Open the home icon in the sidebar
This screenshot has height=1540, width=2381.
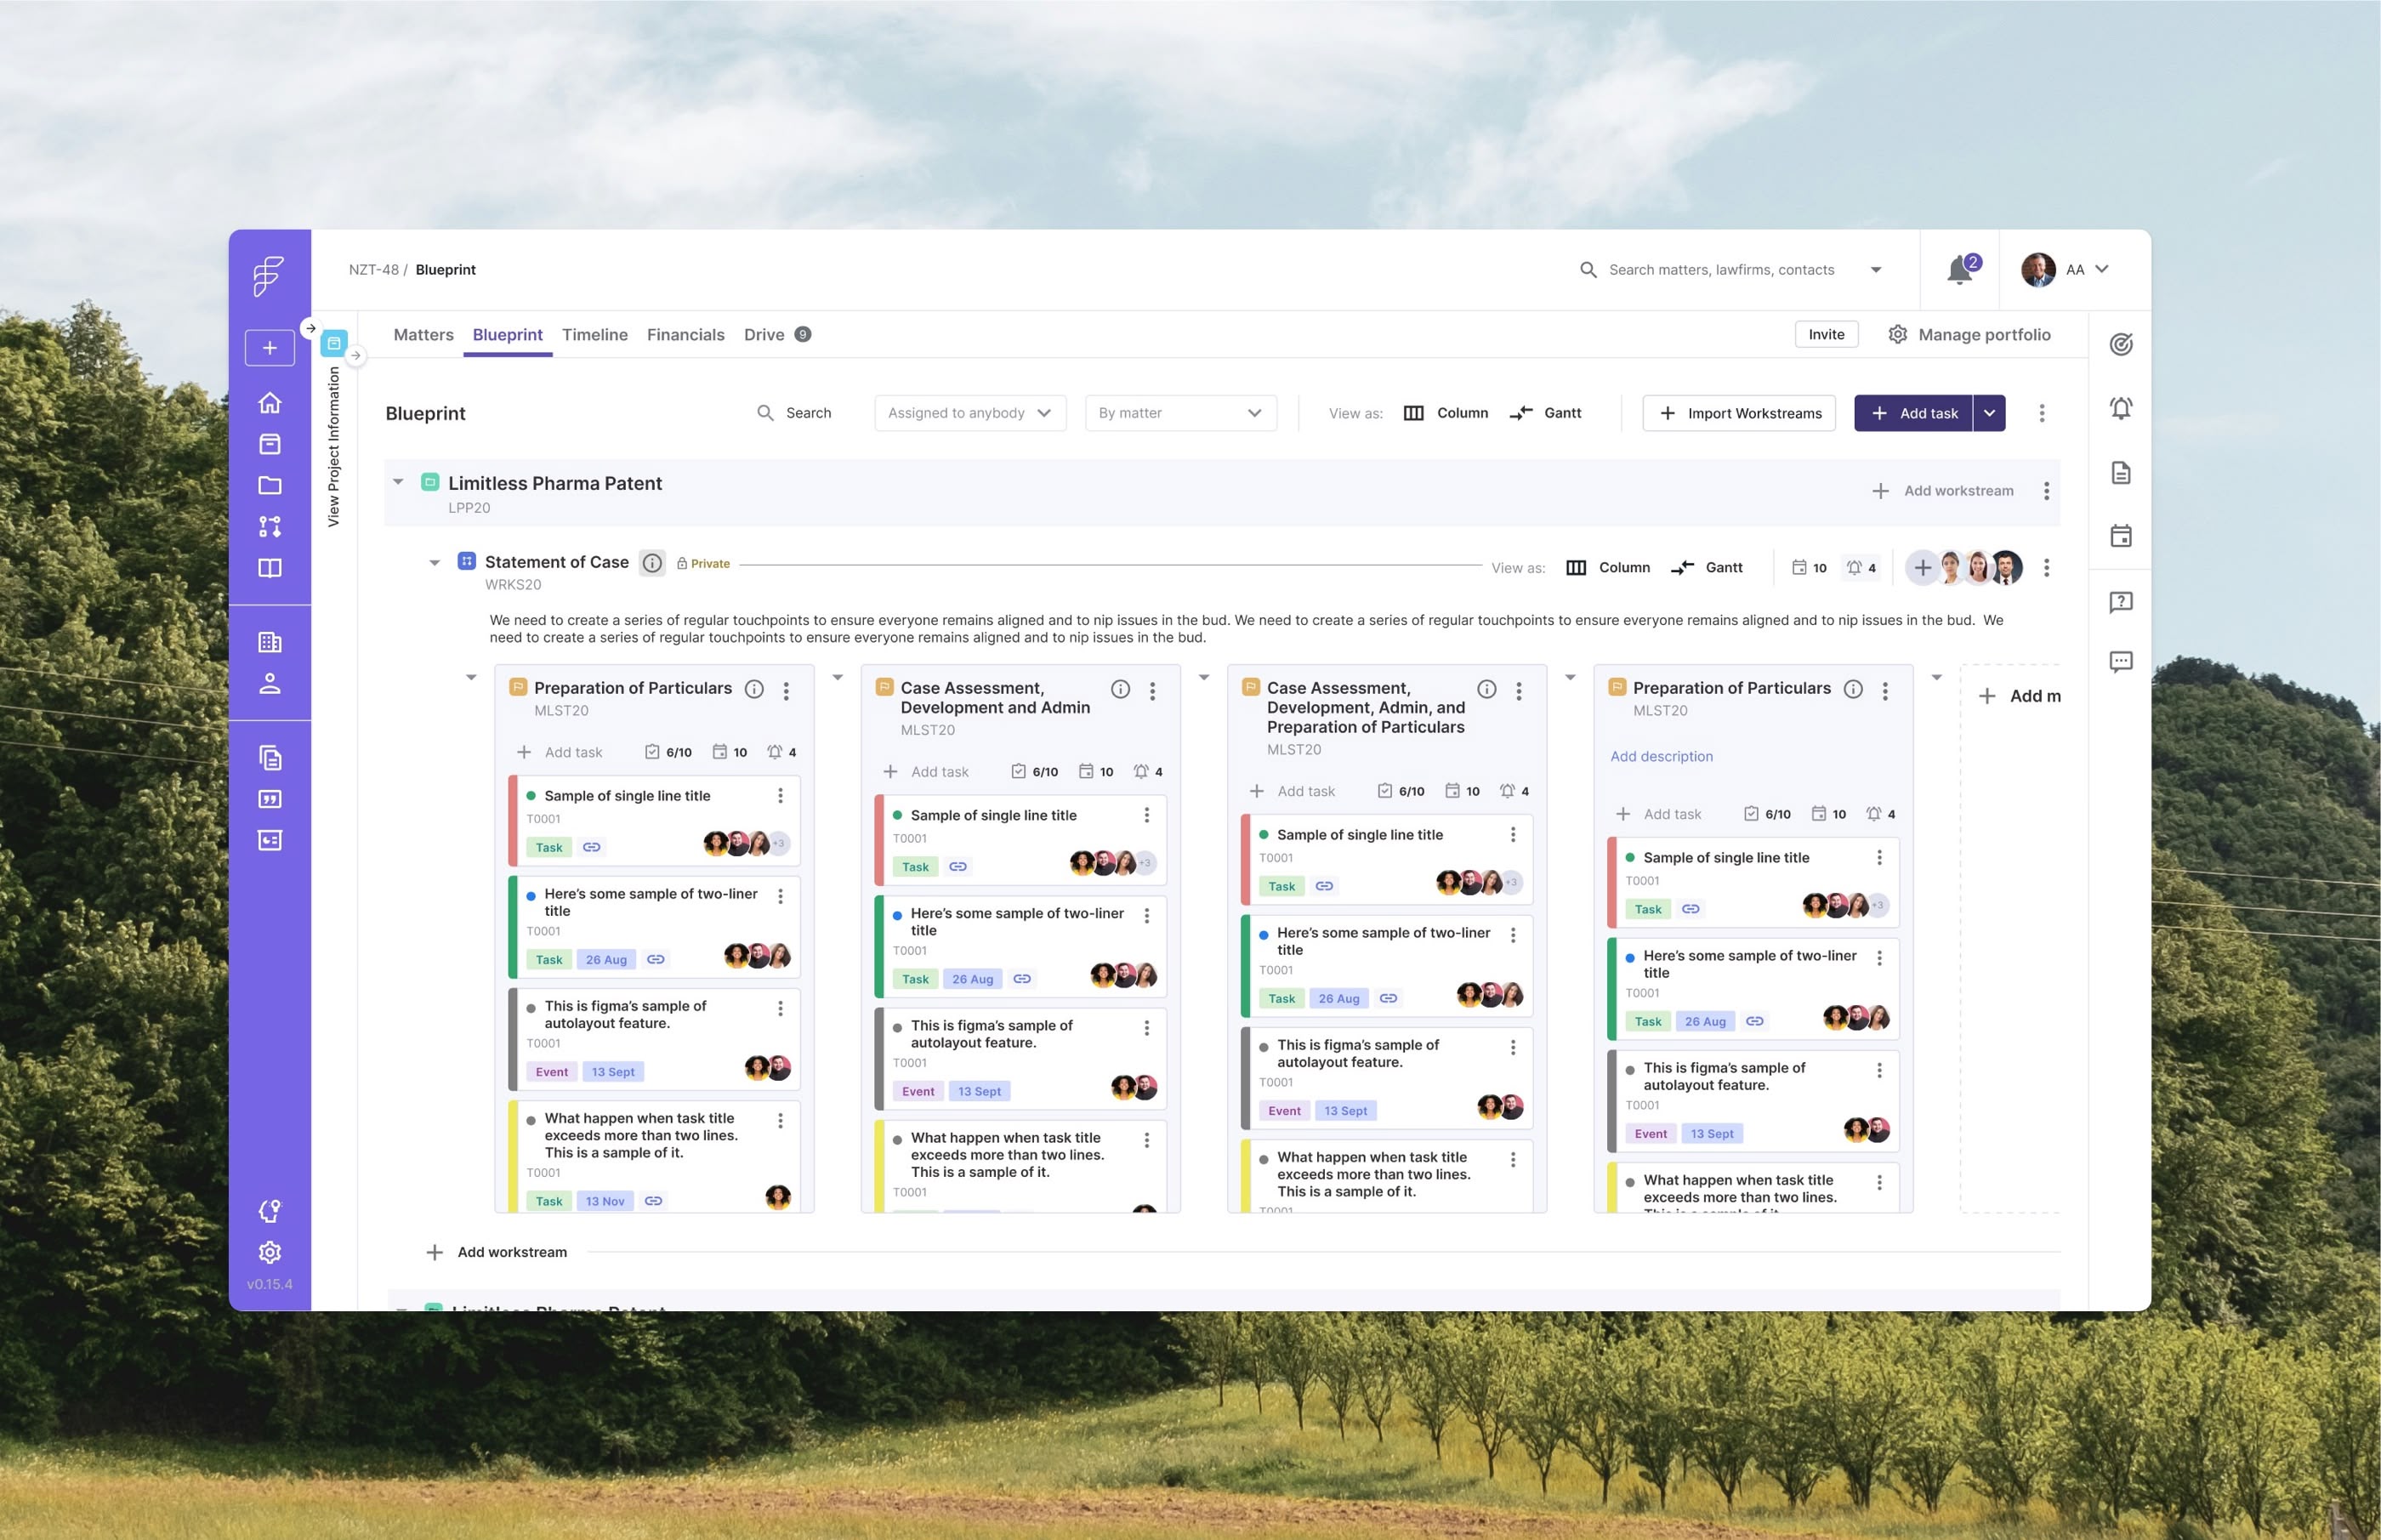(269, 403)
